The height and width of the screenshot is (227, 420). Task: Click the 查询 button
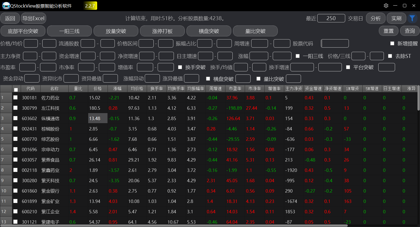pyautogui.click(x=410, y=31)
